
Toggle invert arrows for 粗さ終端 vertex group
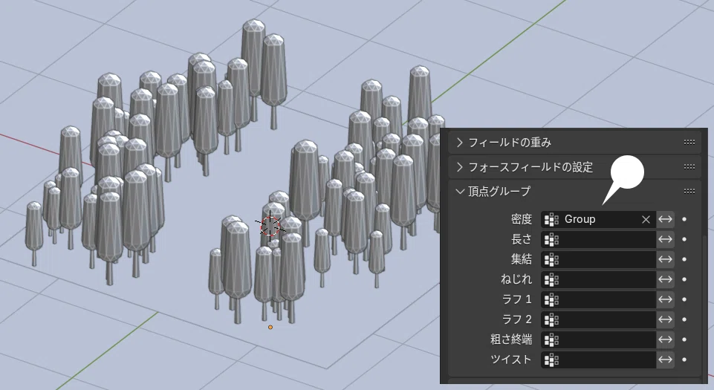tap(665, 339)
